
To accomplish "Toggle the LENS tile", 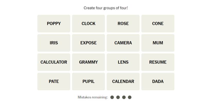I will [123, 62].
